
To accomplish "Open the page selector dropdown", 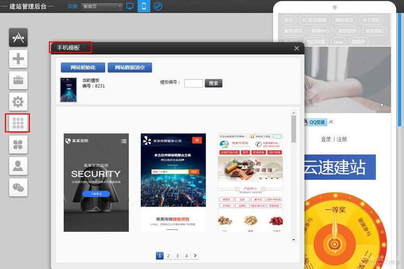I will pos(102,6).
